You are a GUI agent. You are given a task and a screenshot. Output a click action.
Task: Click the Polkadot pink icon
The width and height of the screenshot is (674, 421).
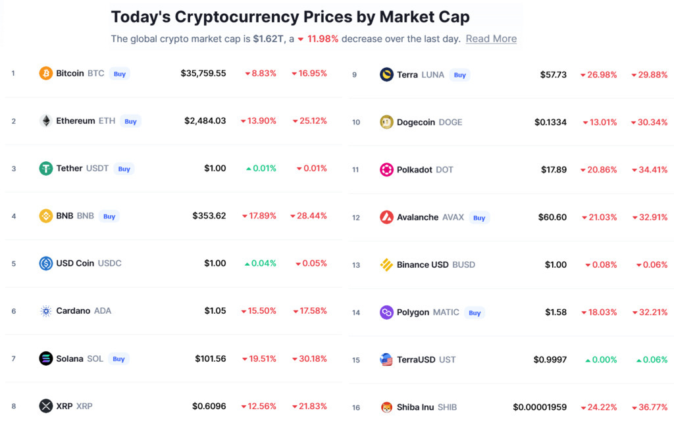coord(386,170)
